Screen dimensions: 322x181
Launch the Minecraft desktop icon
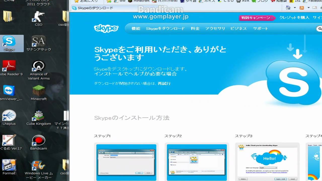[38, 93]
